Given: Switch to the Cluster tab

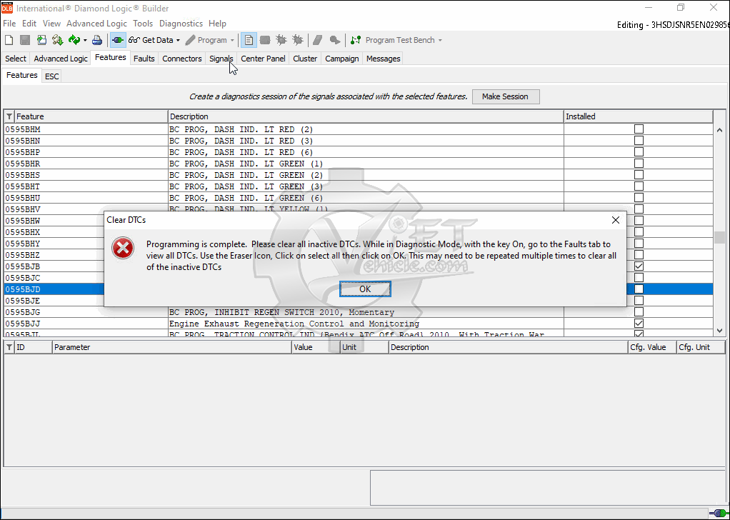Looking at the screenshot, I should point(305,59).
